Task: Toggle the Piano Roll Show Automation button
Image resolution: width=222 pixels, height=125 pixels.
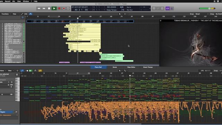Action: [x=22, y=70]
